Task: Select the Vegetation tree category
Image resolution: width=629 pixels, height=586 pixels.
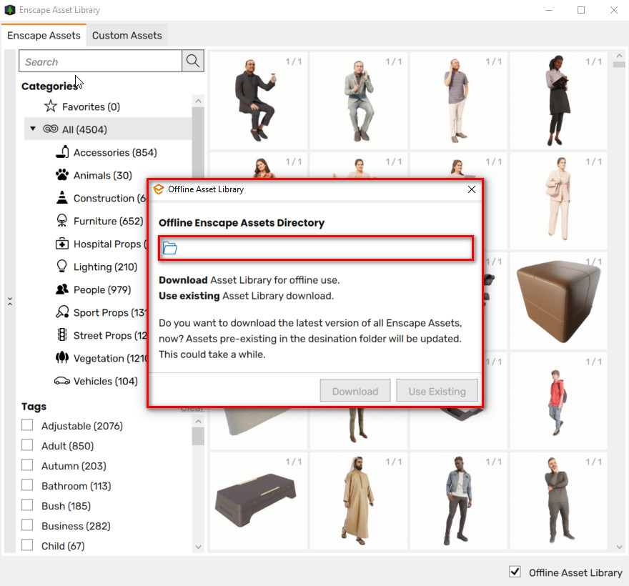Action: pyautogui.click(x=62, y=358)
